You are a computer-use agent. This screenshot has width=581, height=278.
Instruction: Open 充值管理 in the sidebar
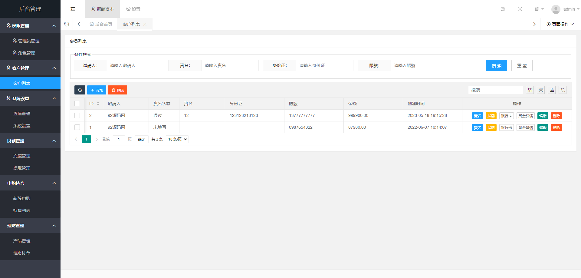click(x=22, y=156)
